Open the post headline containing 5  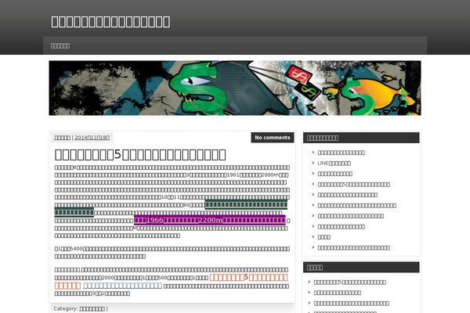click(140, 155)
